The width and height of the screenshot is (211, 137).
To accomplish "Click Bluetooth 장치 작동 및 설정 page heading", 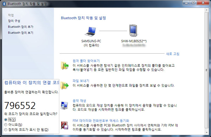I will (83, 18).
